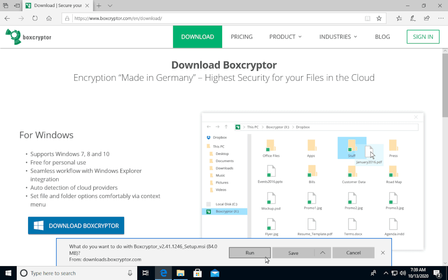
Task: Click the Share page icon
Action: point(427,18)
